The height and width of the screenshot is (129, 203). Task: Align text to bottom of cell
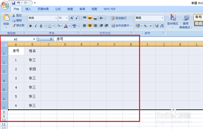pyautogui.click(x=95, y=18)
